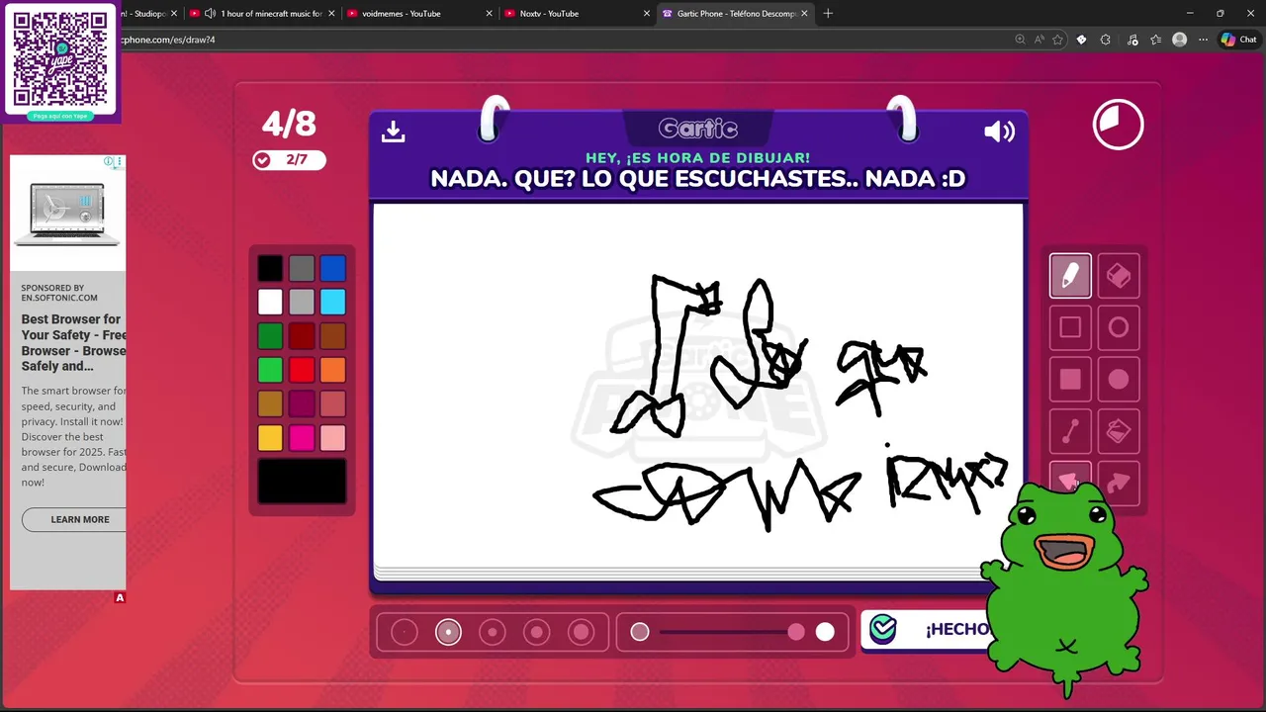
Task: Click the laptop ad thumbnail image
Action: pos(68,214)
